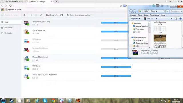Go forward with the browser forward arrow
183x103 pixels.
point(6,6)
